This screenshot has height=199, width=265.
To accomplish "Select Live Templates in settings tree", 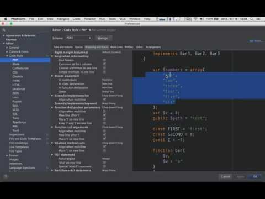I will (x=19, y=147).
